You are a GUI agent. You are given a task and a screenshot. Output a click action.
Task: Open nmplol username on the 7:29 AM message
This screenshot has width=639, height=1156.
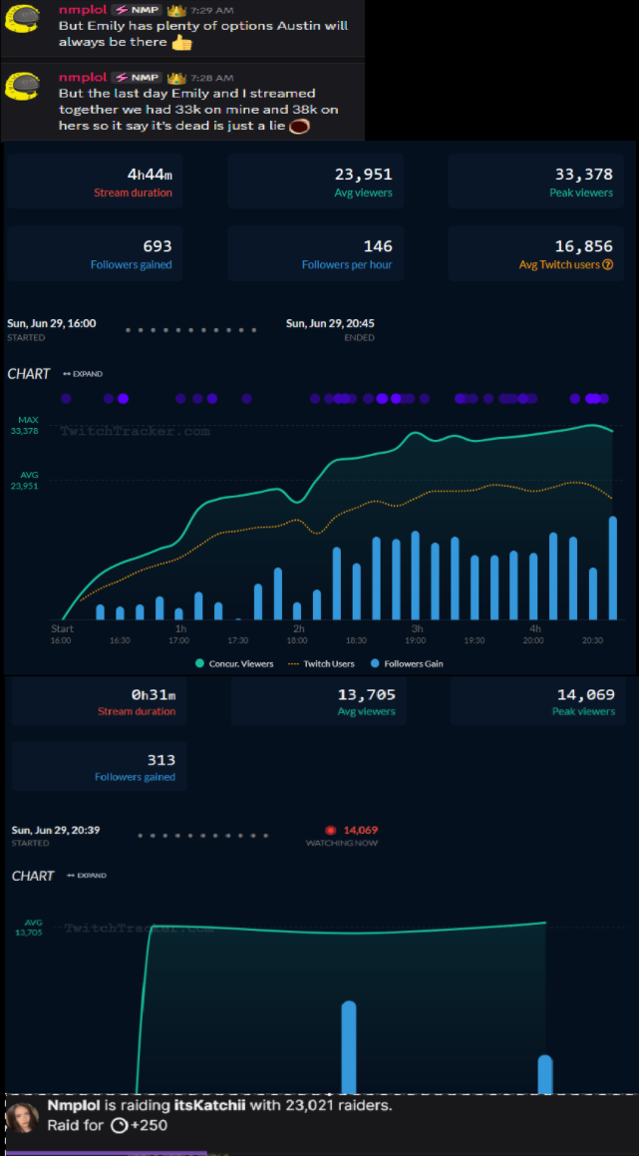click(x=83, y=10)
